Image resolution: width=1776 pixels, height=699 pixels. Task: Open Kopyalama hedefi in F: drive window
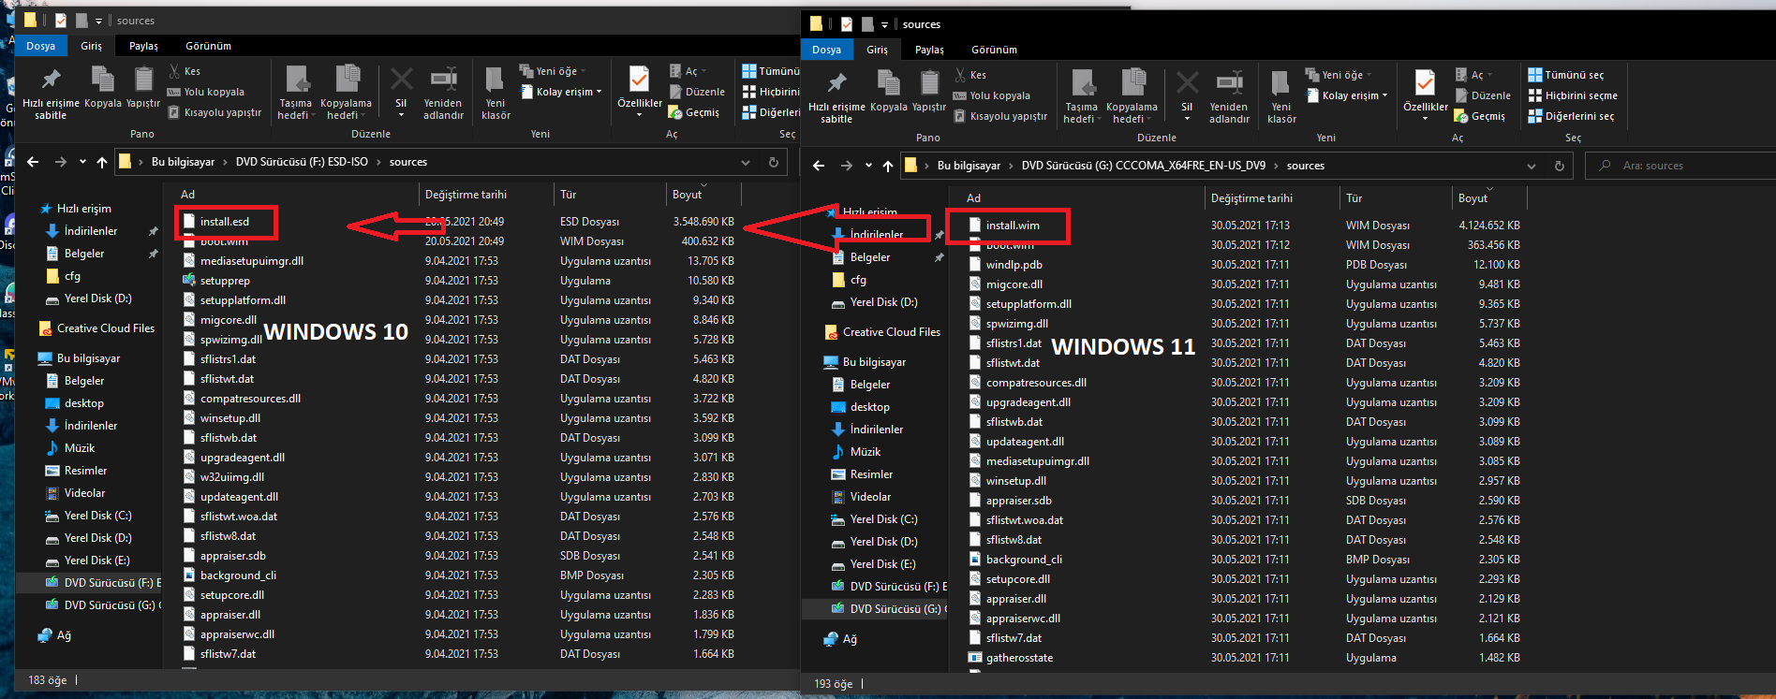click(x=346, y=94)
